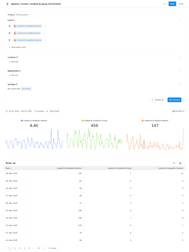The image size is (189, 252).
Task: Download the Break-up table data
Action: (x=180, y=163)
